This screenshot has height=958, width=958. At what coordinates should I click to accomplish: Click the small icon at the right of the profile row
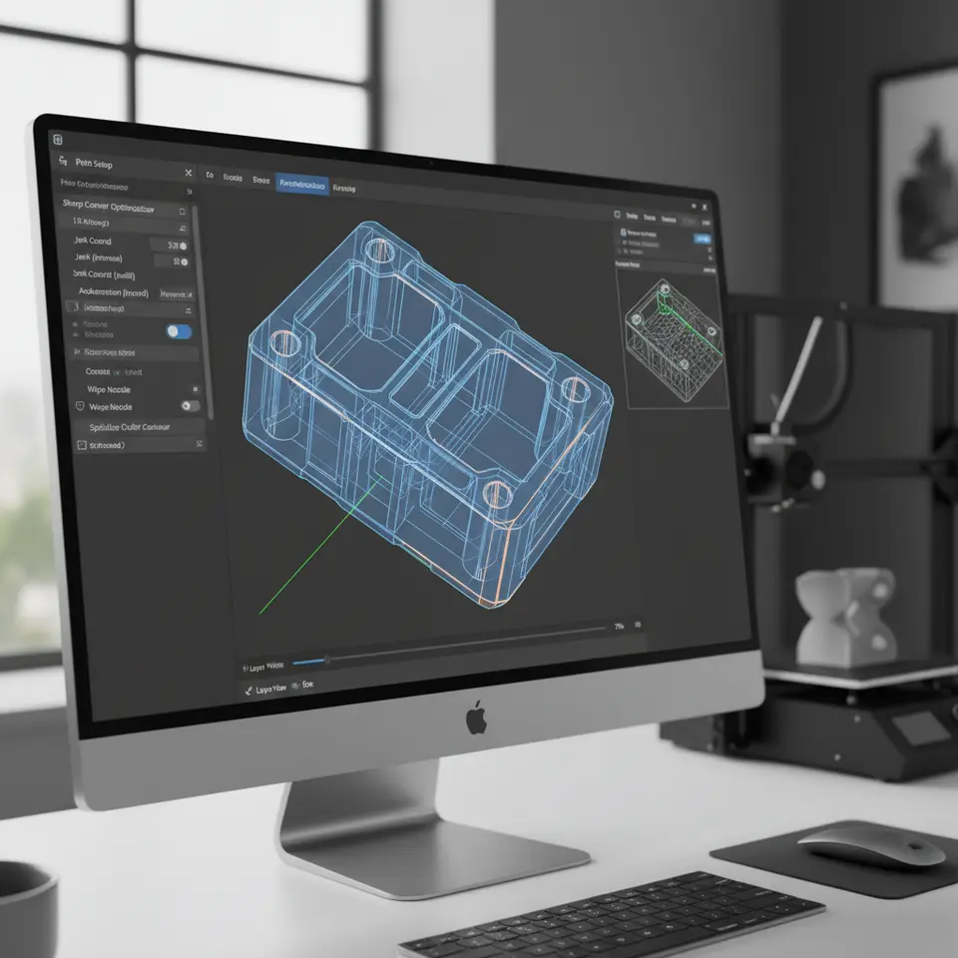coord(190,192)
